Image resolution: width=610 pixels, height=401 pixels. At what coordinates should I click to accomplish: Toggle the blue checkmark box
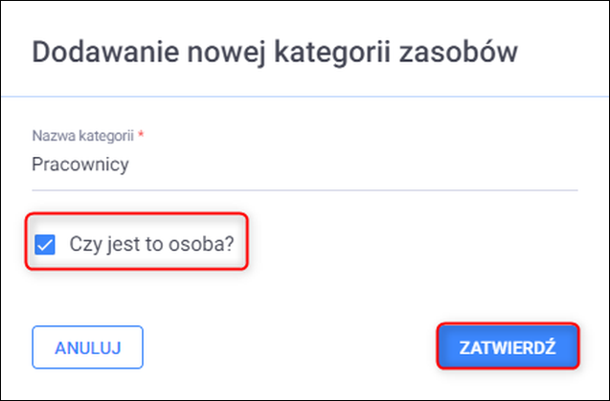click(45, 243)
